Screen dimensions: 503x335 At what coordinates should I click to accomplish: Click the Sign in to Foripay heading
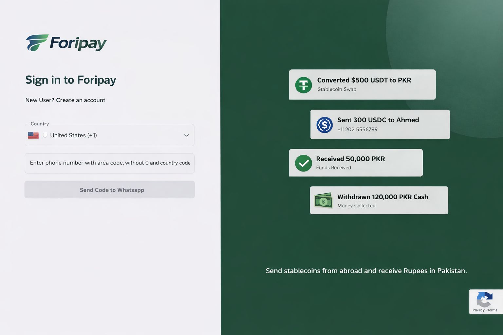(x=71, y=80)
